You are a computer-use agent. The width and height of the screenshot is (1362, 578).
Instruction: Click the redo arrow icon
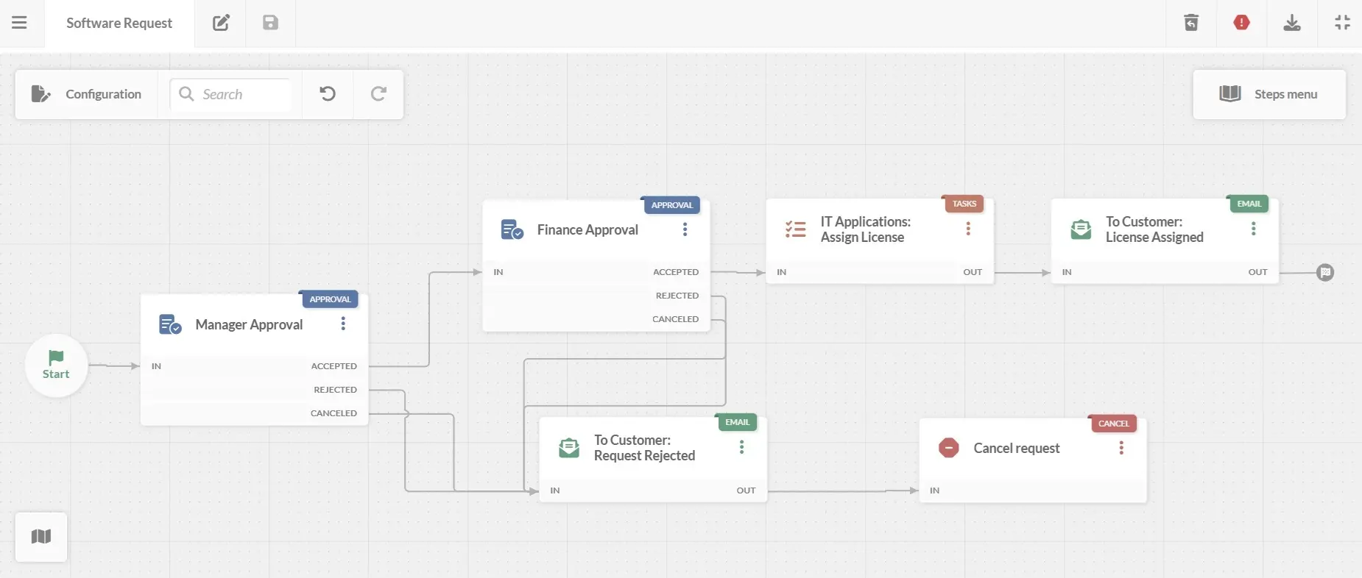(378, 94)
